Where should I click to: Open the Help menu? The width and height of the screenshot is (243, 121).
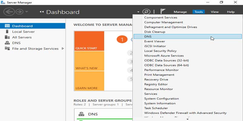click(x=231, y=12)
